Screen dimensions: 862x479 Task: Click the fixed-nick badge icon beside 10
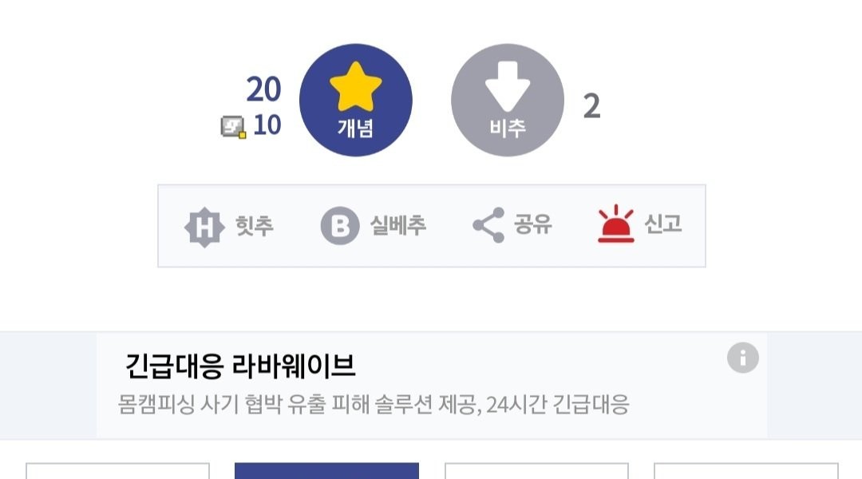(x=234, y=127)
